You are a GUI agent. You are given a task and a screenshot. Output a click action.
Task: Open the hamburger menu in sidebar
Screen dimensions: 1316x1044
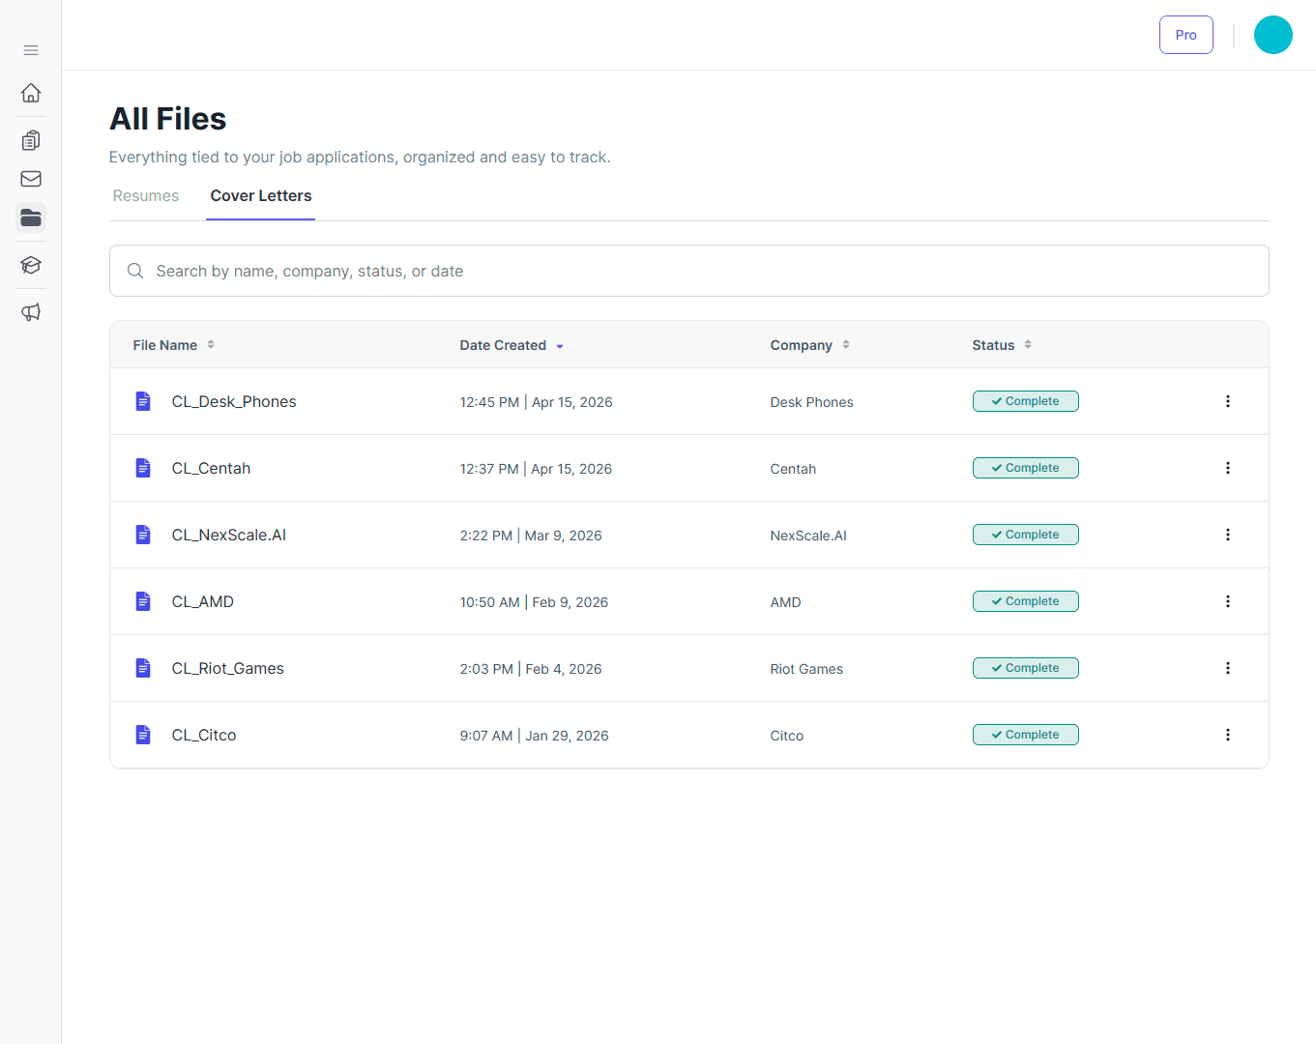tap(31, 50)
